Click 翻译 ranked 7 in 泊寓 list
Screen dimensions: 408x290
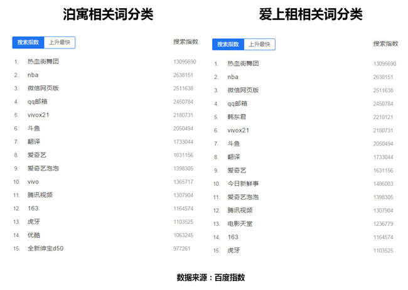click(34, 142)
